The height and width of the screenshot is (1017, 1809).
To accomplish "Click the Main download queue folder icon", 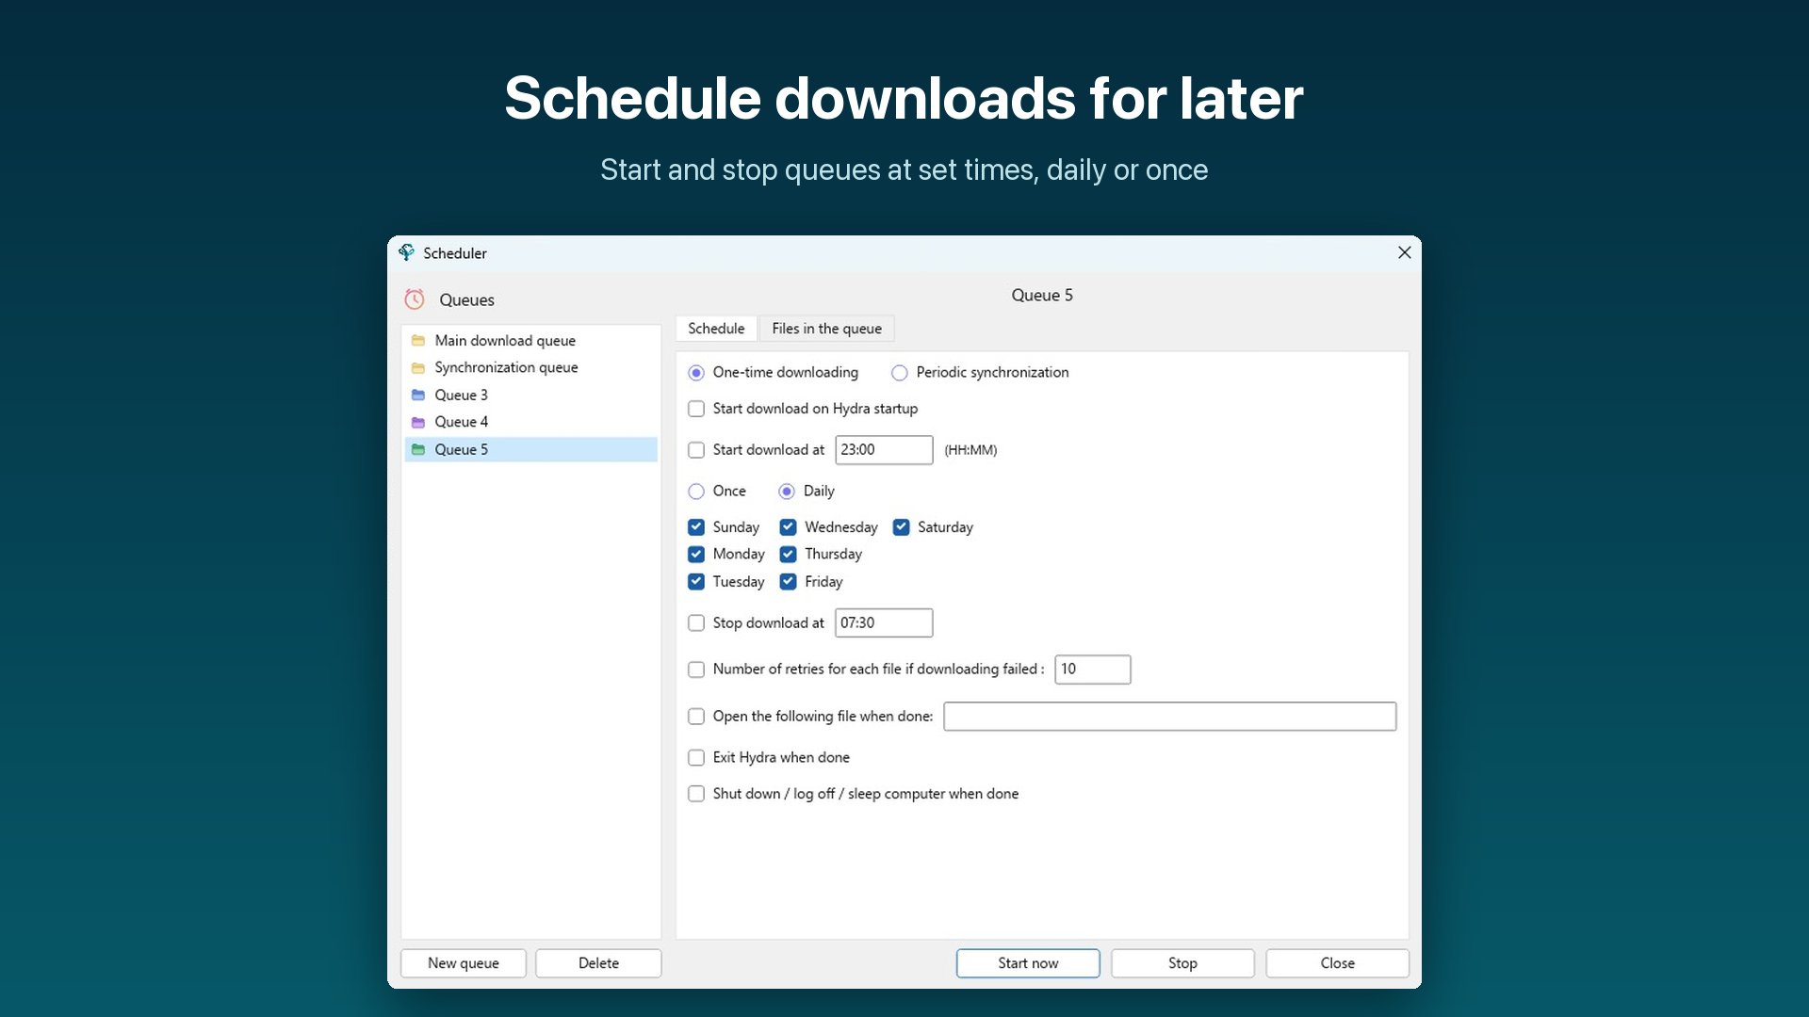I will pyautogui.click(x=418, y=341).
